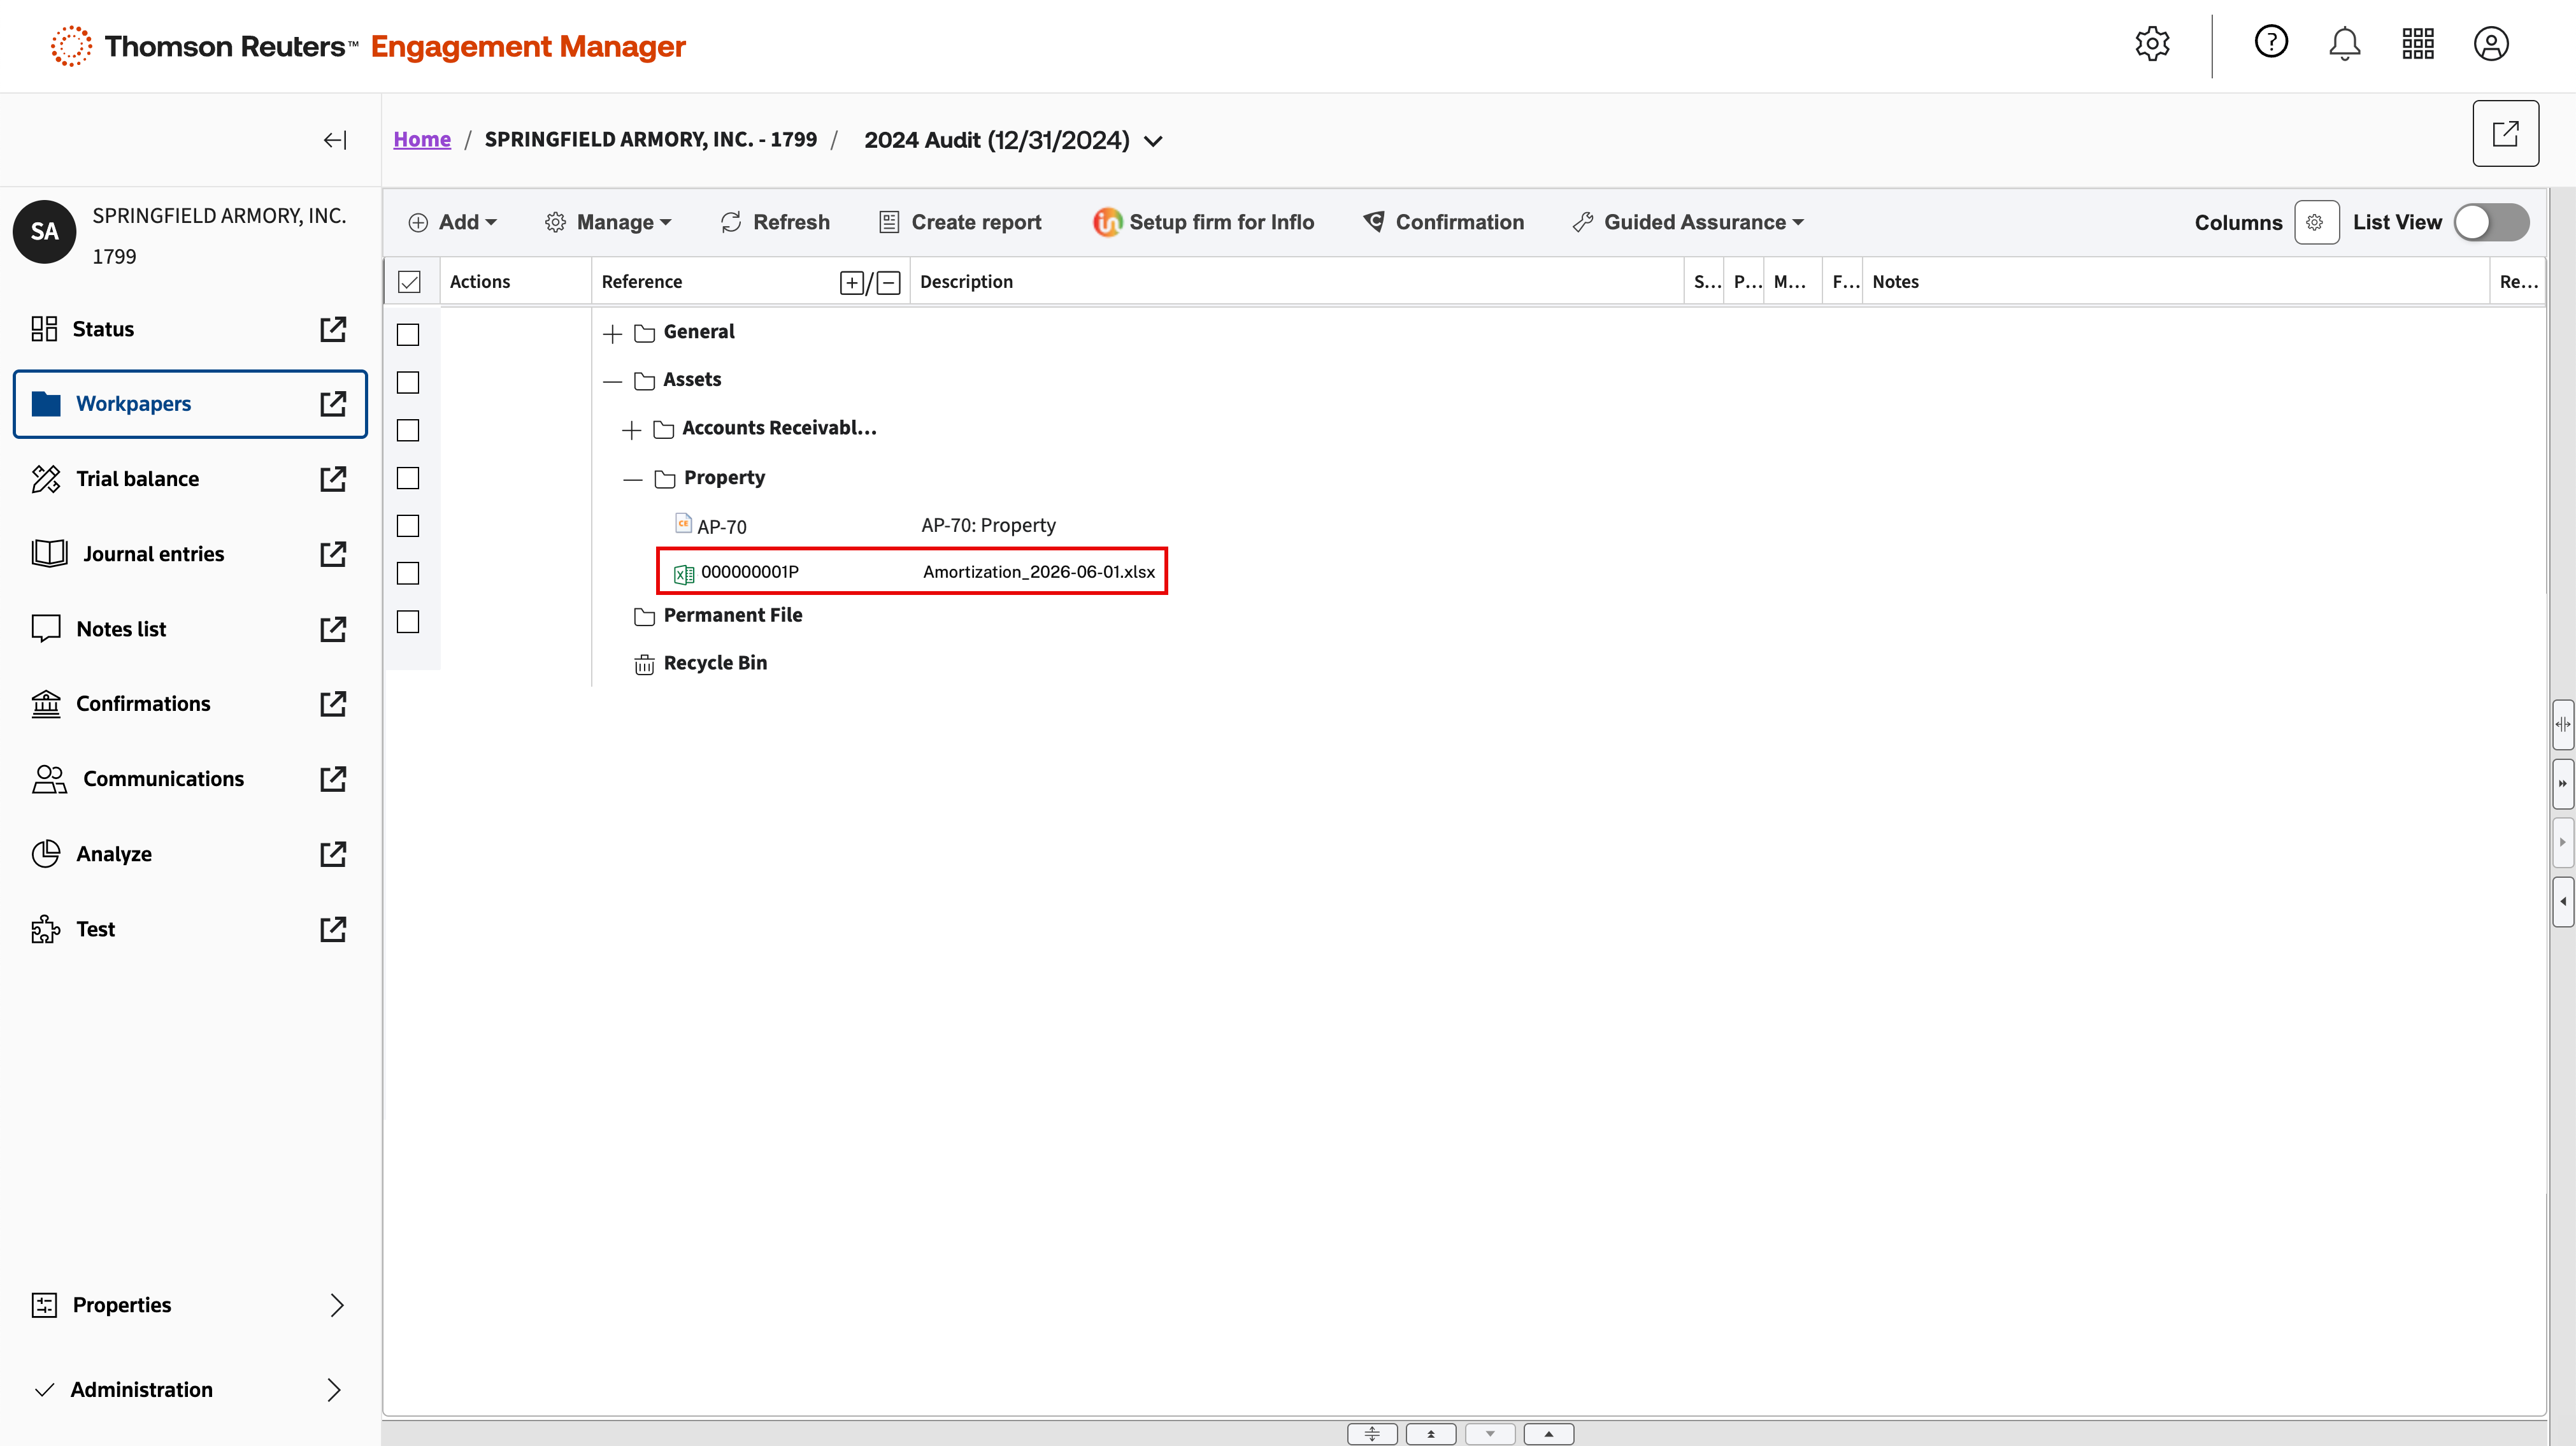Go to the Status page

click(x=103, y=329)
